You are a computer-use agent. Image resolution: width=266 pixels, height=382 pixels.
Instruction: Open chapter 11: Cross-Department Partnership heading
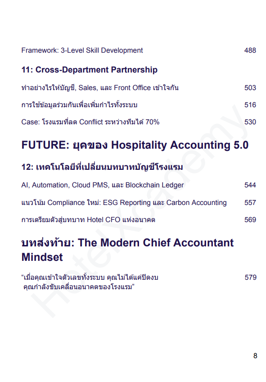(x=89, y=70)
